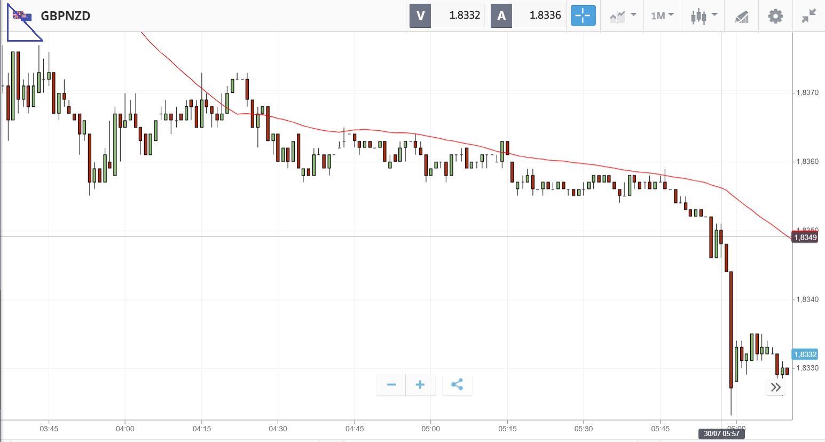This screenshot has height=442, width=825.
Task: Click the V sell price button
Action: 447,15
